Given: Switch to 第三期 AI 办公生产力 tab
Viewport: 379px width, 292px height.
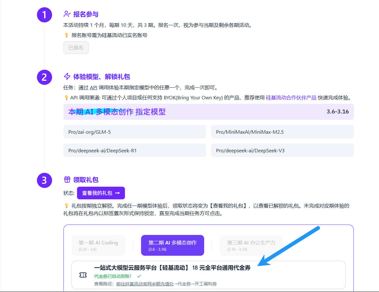Looking at the screenshot, I should 251,245.
